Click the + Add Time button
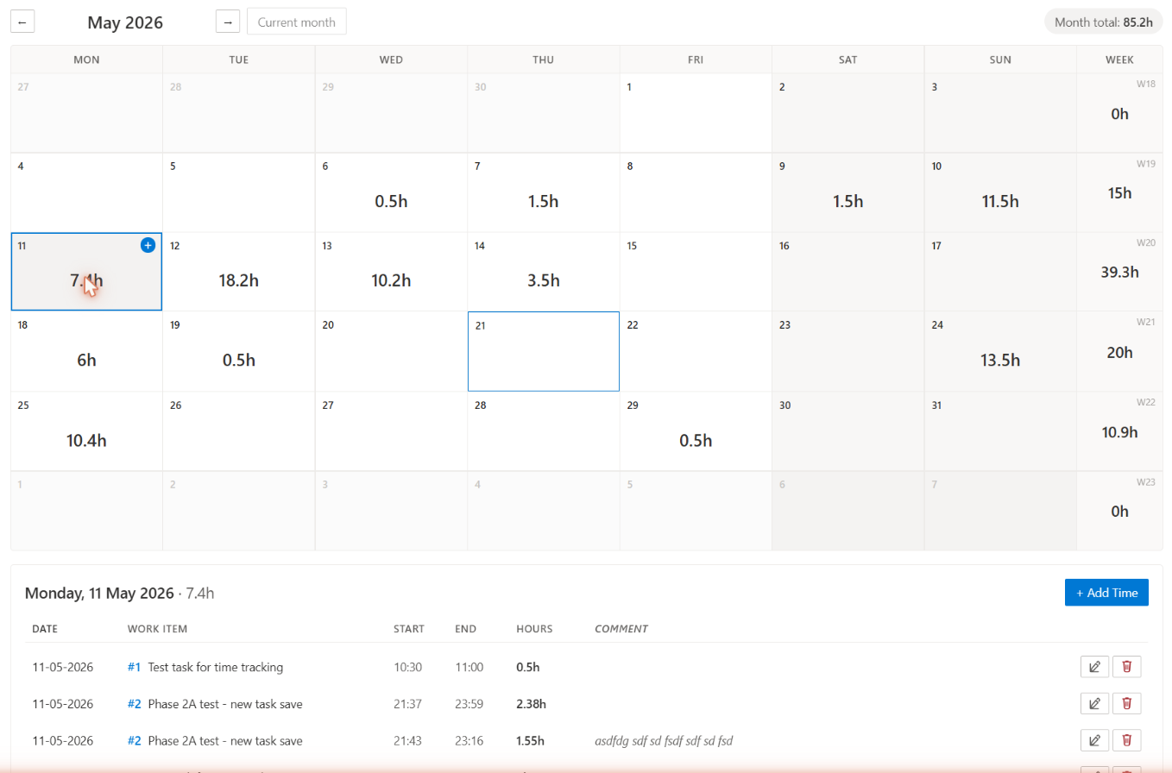Screen dimensions: 1172x773 click(x=1106, y=593)
